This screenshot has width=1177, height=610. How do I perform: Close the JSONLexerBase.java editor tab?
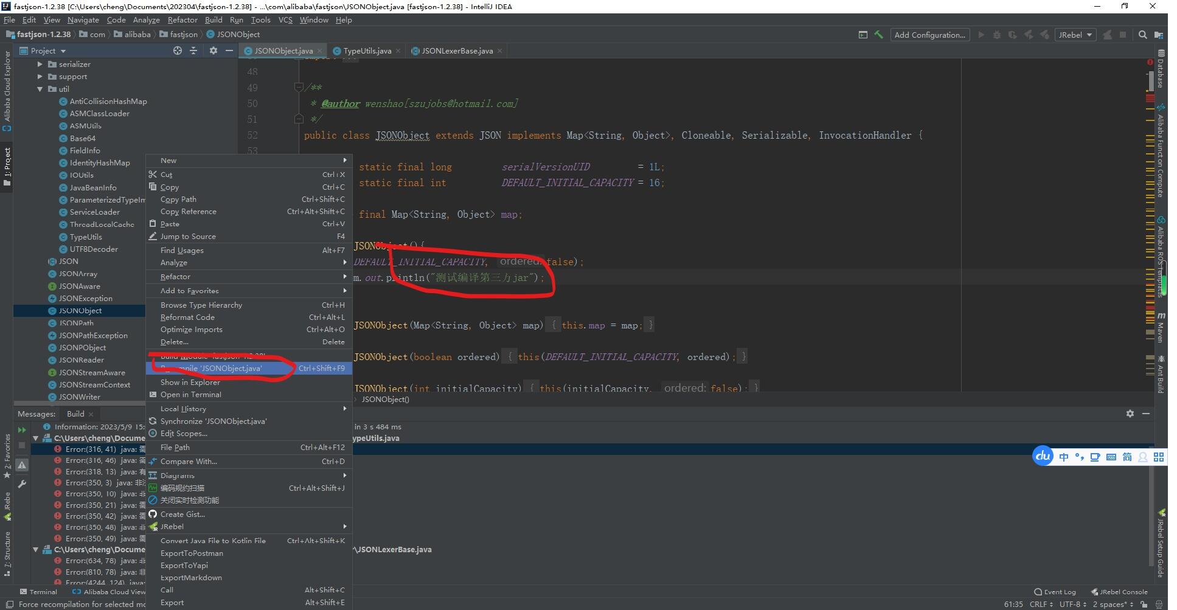tap(499, 51)
